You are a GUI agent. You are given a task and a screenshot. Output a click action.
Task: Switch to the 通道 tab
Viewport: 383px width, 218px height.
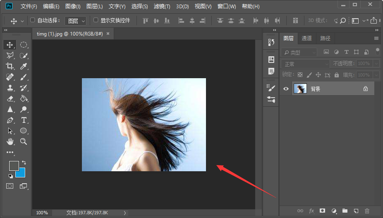(x=306, y=38)
